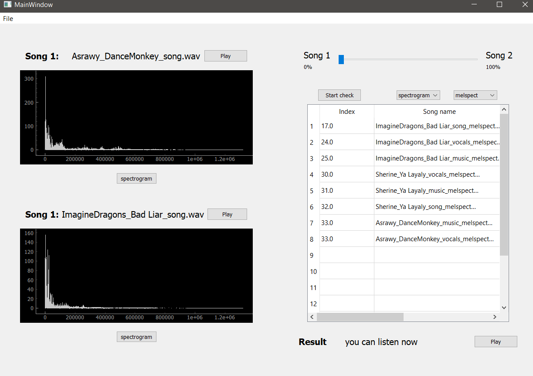Show spectrogram for Asrawy_DanceMonkey song
533x376 pixels.
(136, 178)
